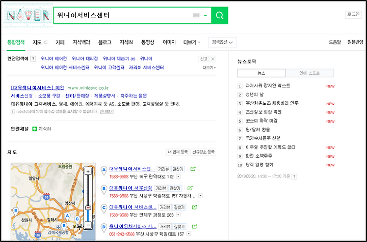Close the related searches box with X
The height and width of the screenshot is (242, 367).
click(213, 59)
